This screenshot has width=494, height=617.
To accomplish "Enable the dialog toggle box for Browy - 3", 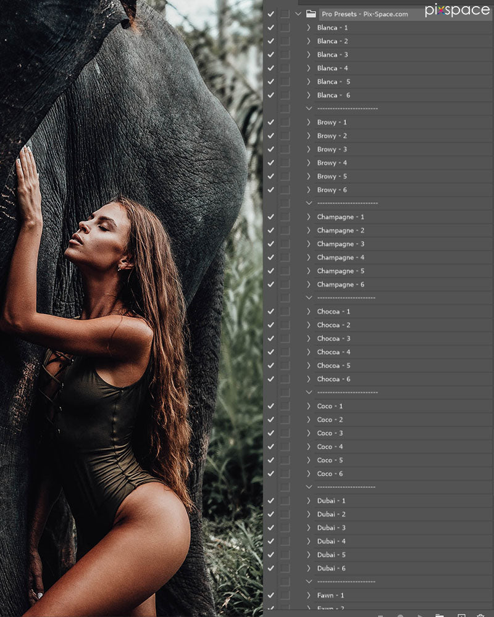I will tap(285, 149).
